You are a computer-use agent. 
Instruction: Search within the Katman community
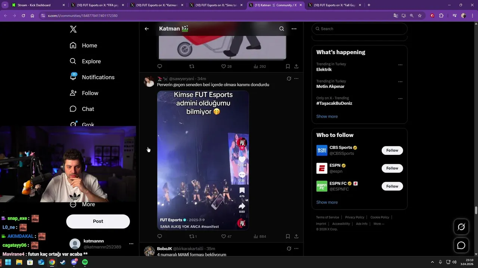pyautogui.click(x=282, y=29)
